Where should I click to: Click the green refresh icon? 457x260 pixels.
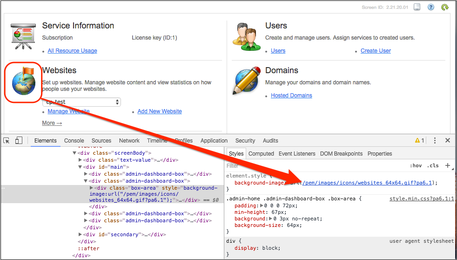pos(445,7)
